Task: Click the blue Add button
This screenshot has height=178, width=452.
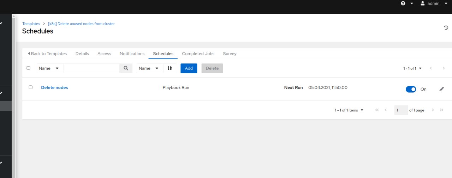Action: [189, 68]
